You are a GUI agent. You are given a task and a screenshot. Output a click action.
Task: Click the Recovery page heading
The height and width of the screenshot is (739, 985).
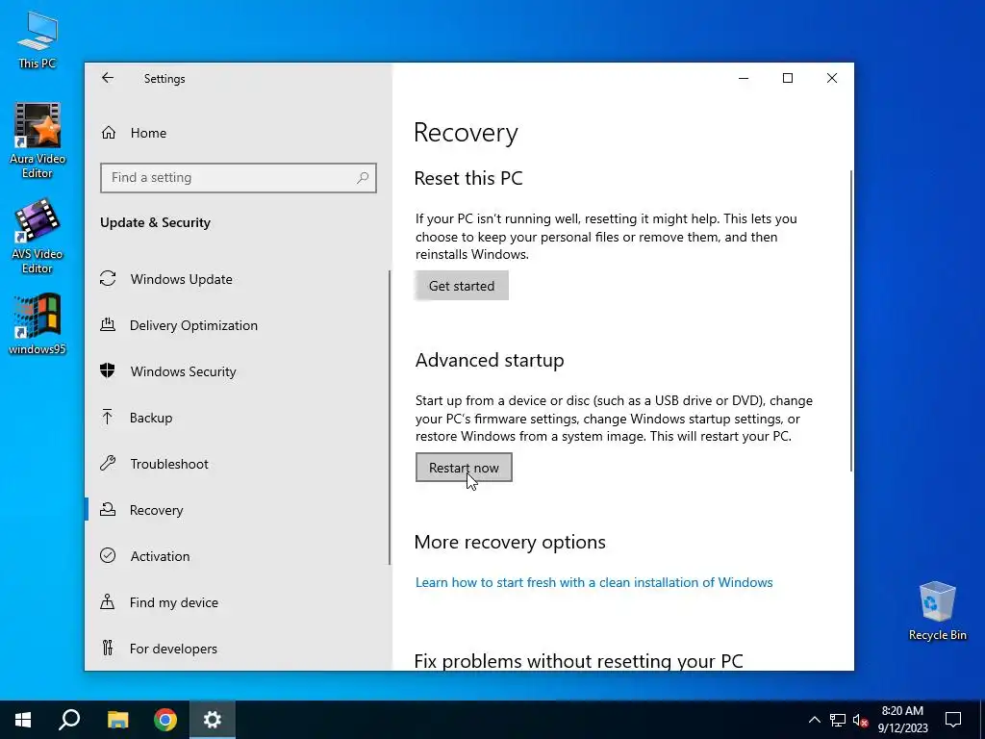tap(467, 133)
